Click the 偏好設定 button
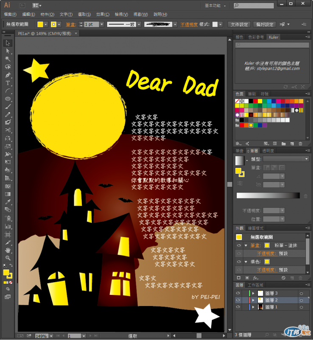This screenshot has width=313, height=340. [265, 24]
